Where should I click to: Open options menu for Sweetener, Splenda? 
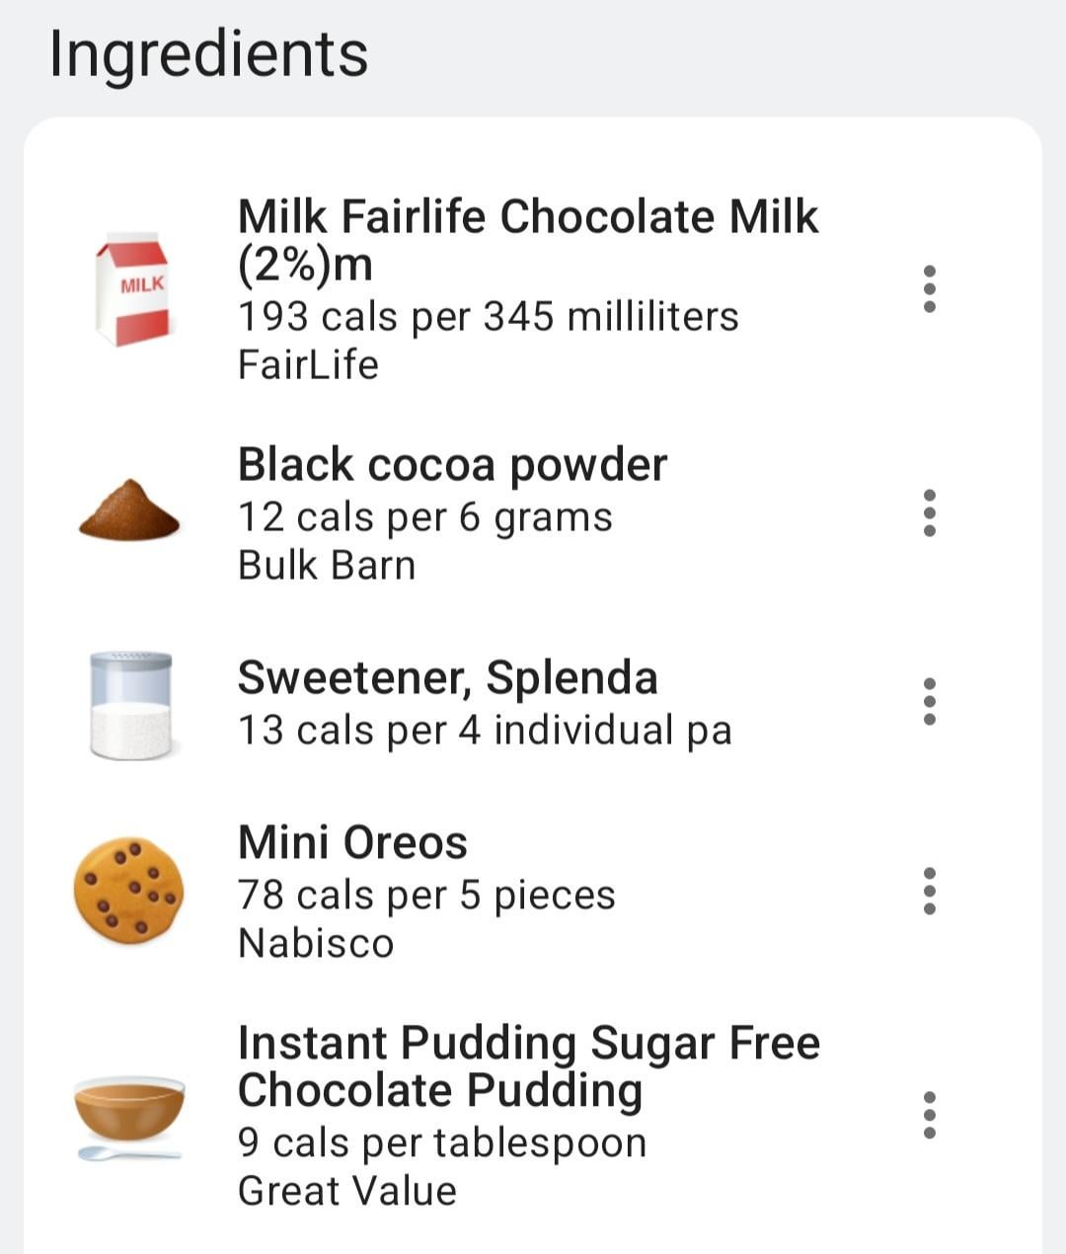tap(929, 702)
